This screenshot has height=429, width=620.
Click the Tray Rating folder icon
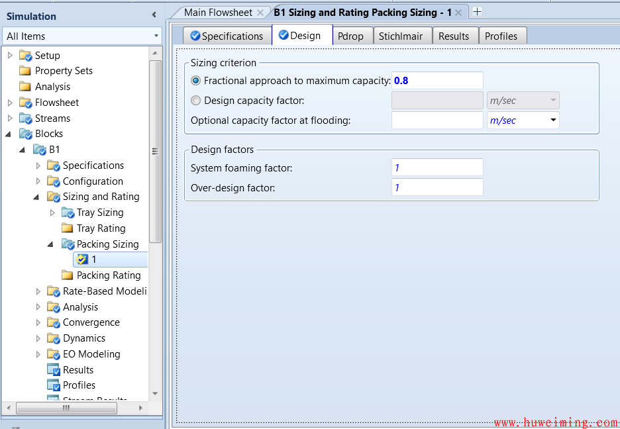[68, 228]
